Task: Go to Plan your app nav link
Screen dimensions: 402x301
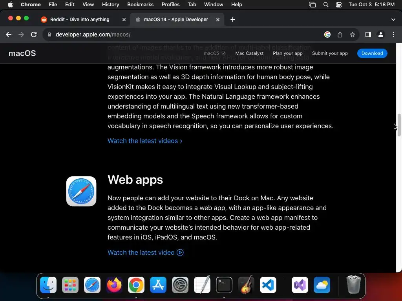Action: 288,53
